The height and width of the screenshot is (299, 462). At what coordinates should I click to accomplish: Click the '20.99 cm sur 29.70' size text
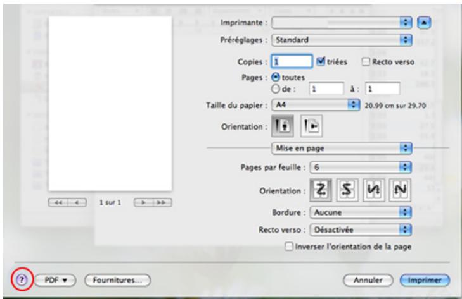pyautogui.click(x=395, y=106)
